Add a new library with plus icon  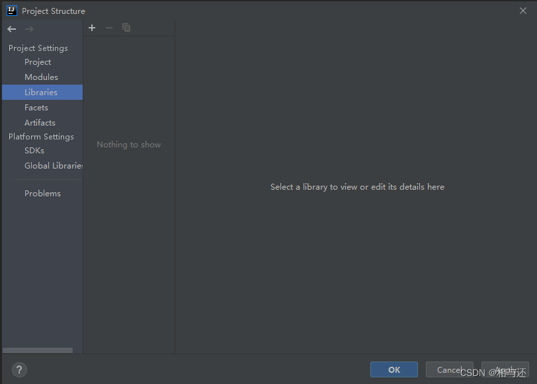tap(92, 28)
